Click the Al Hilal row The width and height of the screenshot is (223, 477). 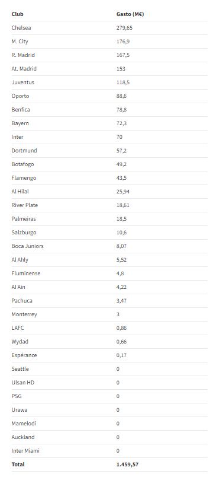click(109, 192)
